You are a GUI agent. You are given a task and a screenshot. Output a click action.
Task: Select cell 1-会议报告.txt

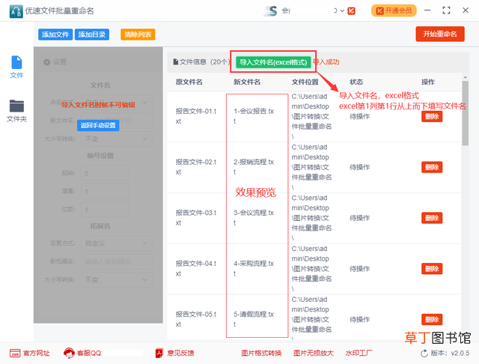[x=254, y=116]
